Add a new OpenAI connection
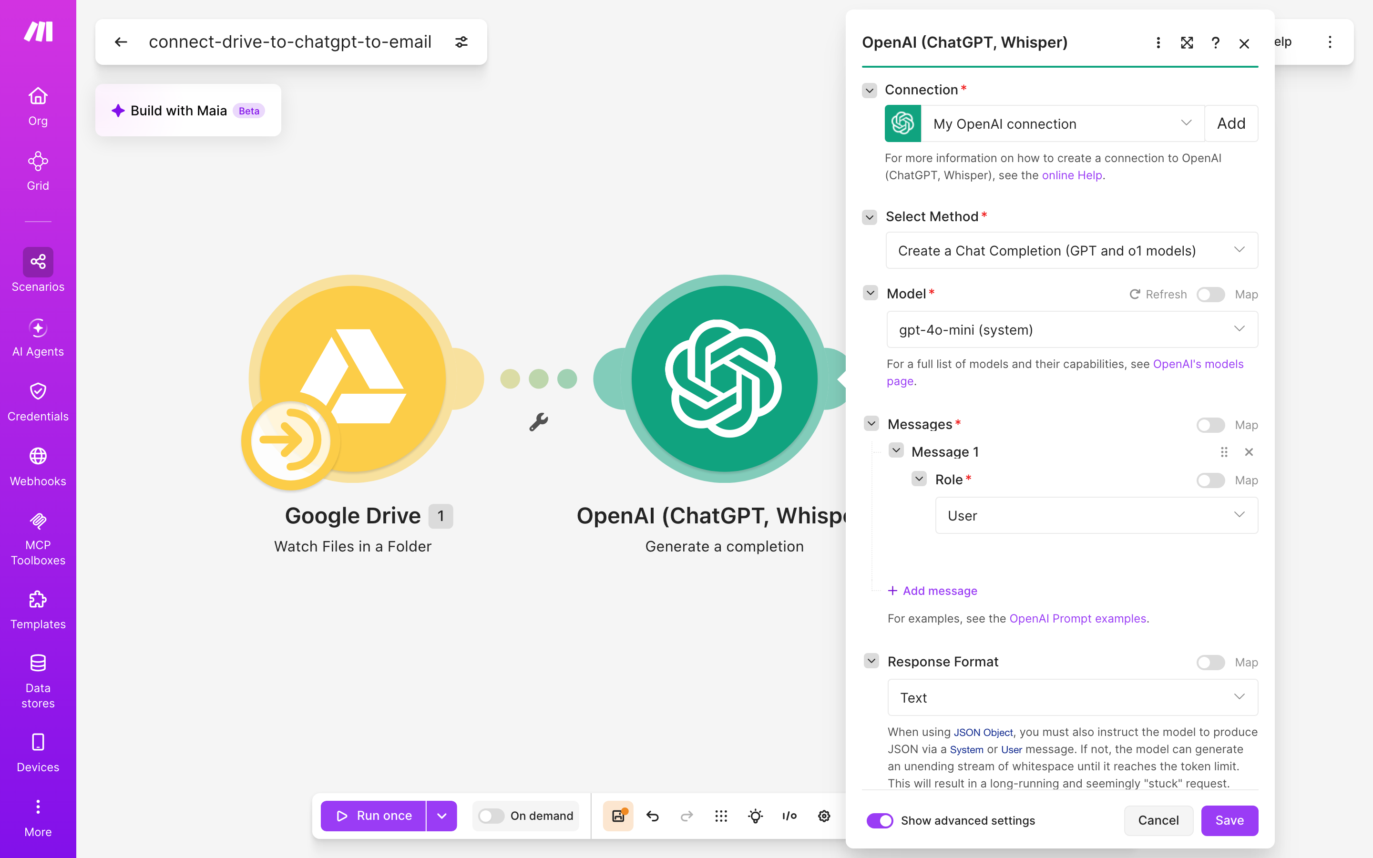The image size is (1373, 858). 1231,124
